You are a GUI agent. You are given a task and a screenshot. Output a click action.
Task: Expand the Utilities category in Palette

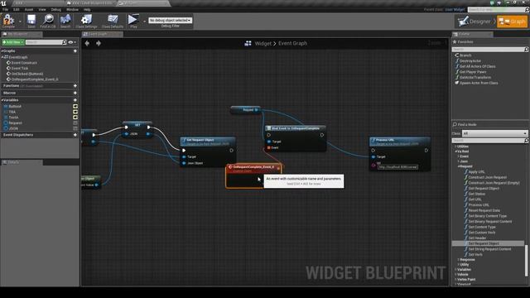456,147
